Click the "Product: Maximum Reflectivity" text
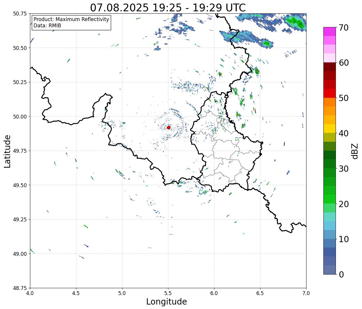 point(71,19)
